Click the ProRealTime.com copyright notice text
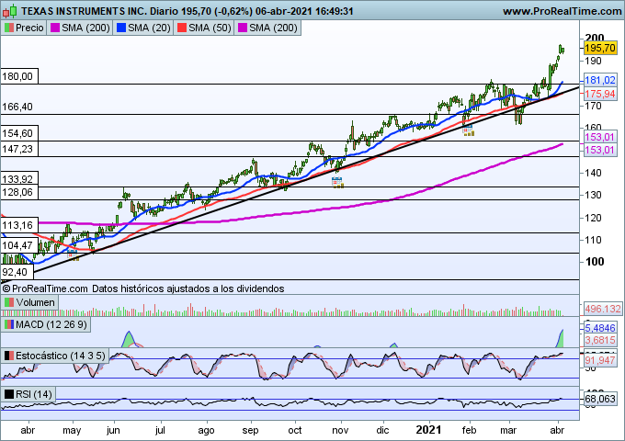Image resolution: width=625 pixels, height=441 pixels. 143,288
